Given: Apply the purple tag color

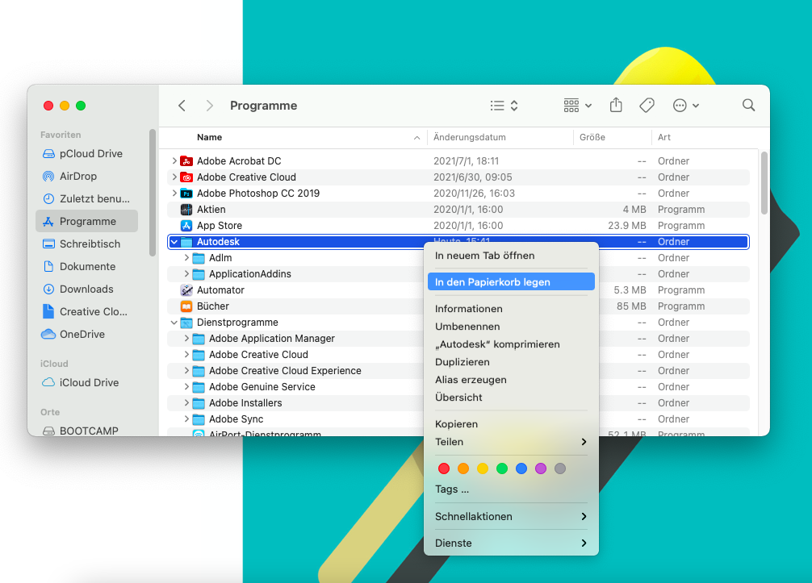Looking at the screenshot, I should tap(541, 468).
